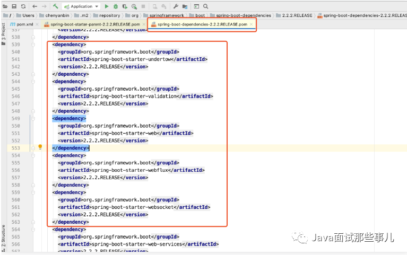This screenshot has height=255, width=407.
Task: Close the spring-boot-starter-parent pom tab
Action: coord(144,24)
